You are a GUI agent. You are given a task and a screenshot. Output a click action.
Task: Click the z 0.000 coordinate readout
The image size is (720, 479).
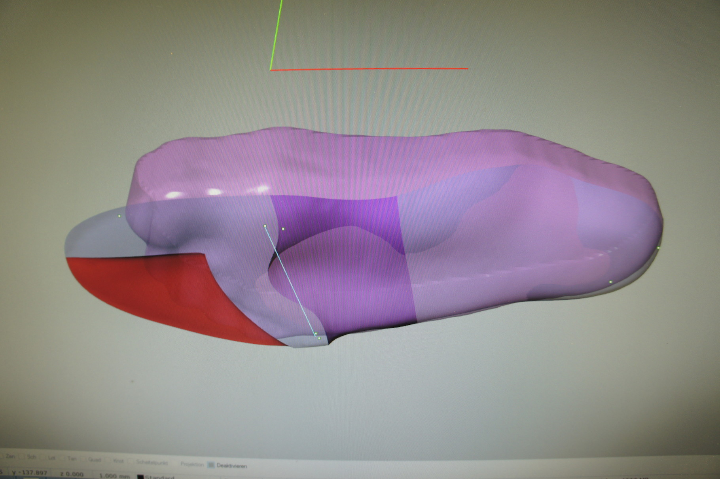[x=72, y=474]
